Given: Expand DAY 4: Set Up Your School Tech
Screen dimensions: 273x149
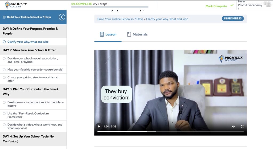Looking at the screenshot, I should click(x=28, y=139).
